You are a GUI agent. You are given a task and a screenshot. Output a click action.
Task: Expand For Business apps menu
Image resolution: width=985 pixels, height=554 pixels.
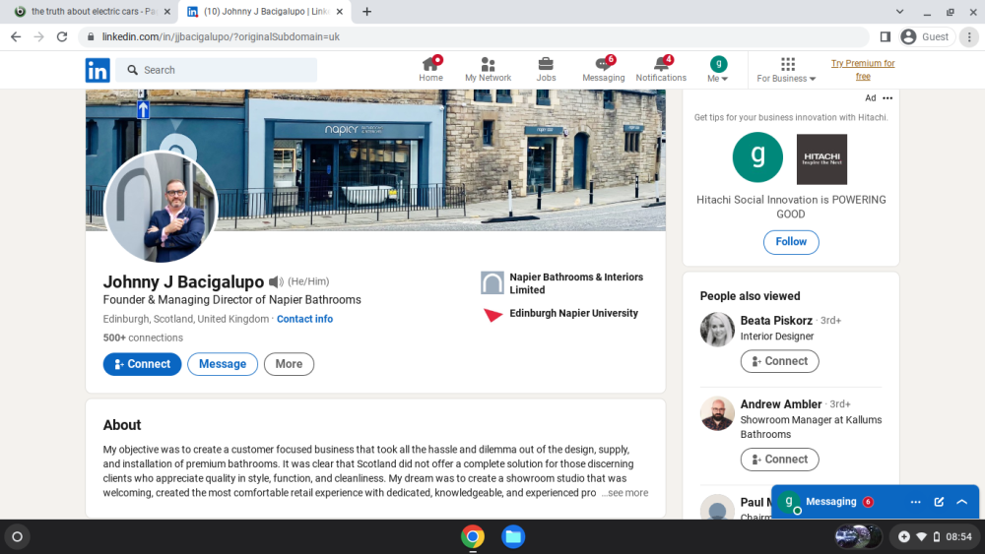786,70
